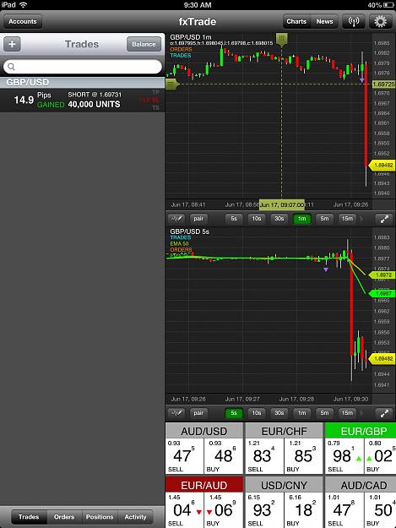Select active 5s timeframe on bottom chart

pyautogui.click(x=234, y=413)
